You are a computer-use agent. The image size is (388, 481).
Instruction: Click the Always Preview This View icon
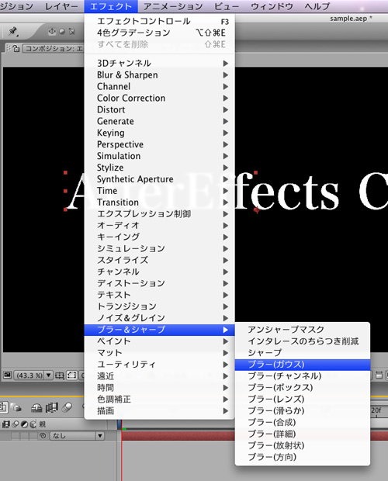coord(7,375)
